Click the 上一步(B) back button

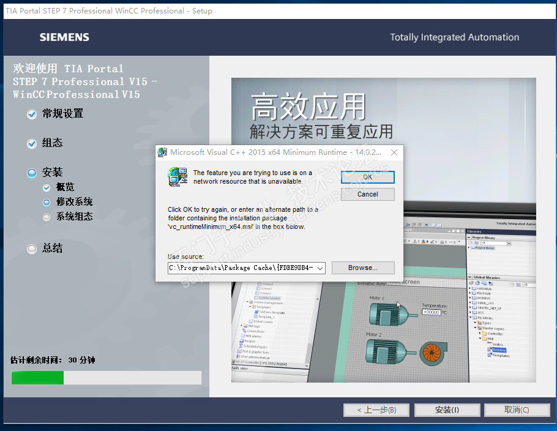(x=376, y=410)
